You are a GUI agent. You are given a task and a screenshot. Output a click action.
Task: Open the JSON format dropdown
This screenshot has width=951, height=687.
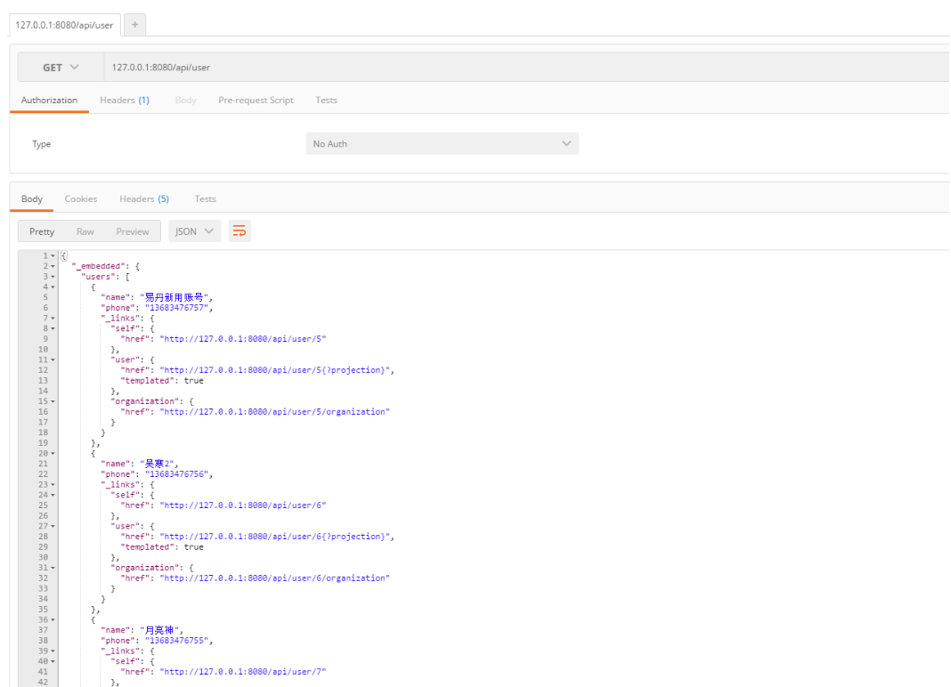(194, 230)
